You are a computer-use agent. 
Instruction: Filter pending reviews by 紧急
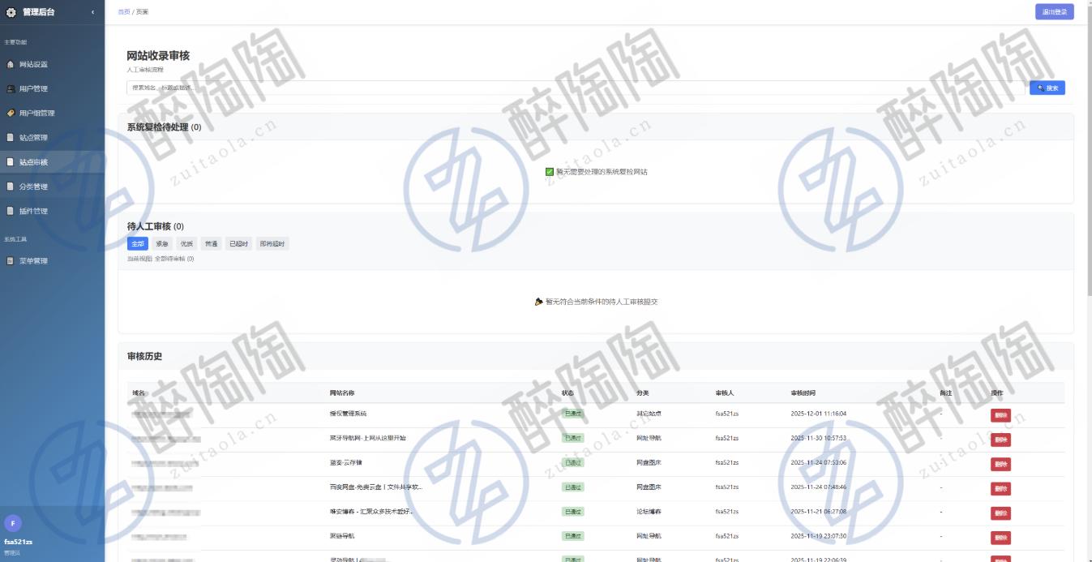(162, 244)
